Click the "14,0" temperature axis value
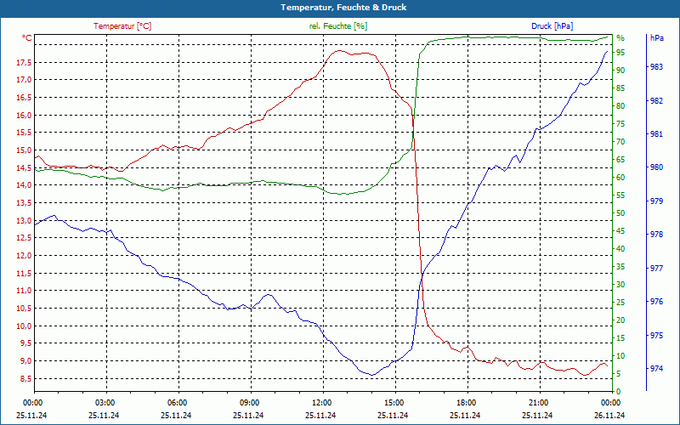 [x=24, y=185]
